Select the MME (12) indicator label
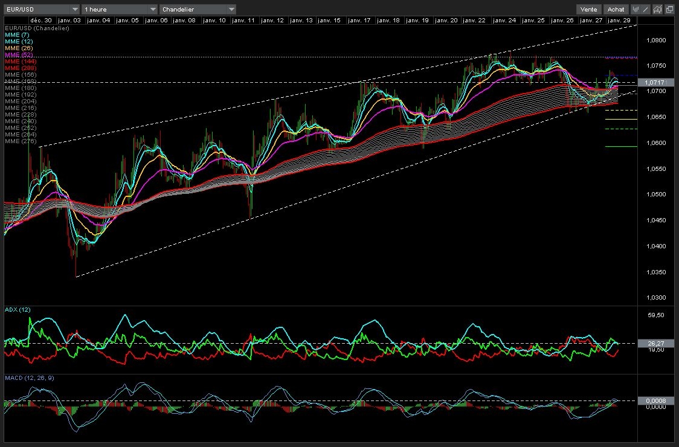Viewport: 679px width, 447px height. click(x=19, y=42)
